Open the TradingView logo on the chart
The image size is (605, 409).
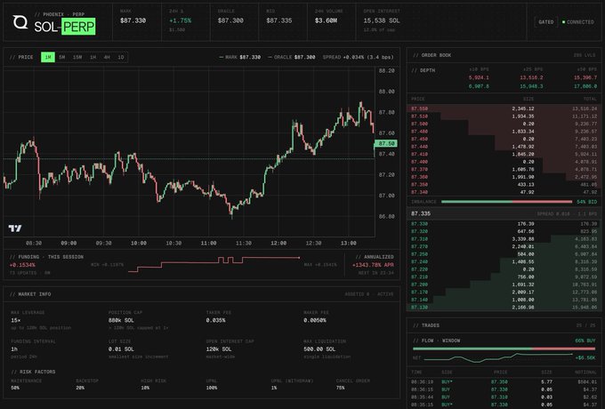15,229
